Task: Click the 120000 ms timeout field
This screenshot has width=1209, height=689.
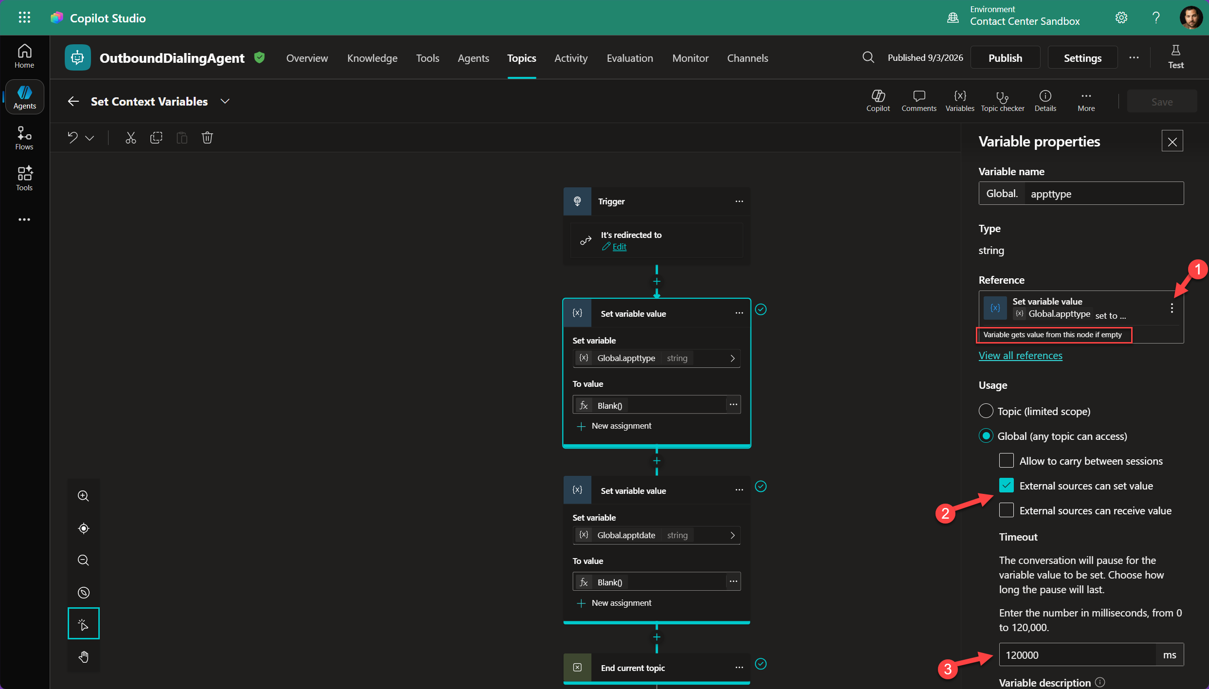Action: click(1077, 655)
